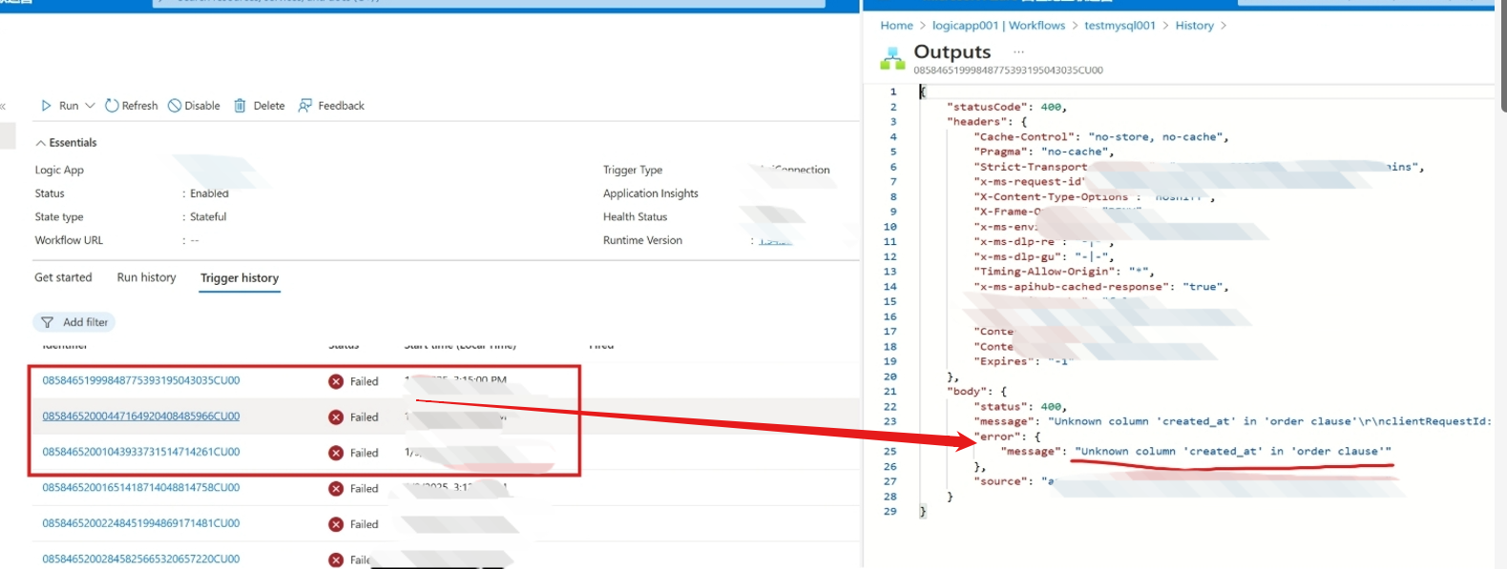
Task: Click the Run play icon
Action: tap(46, 106)
